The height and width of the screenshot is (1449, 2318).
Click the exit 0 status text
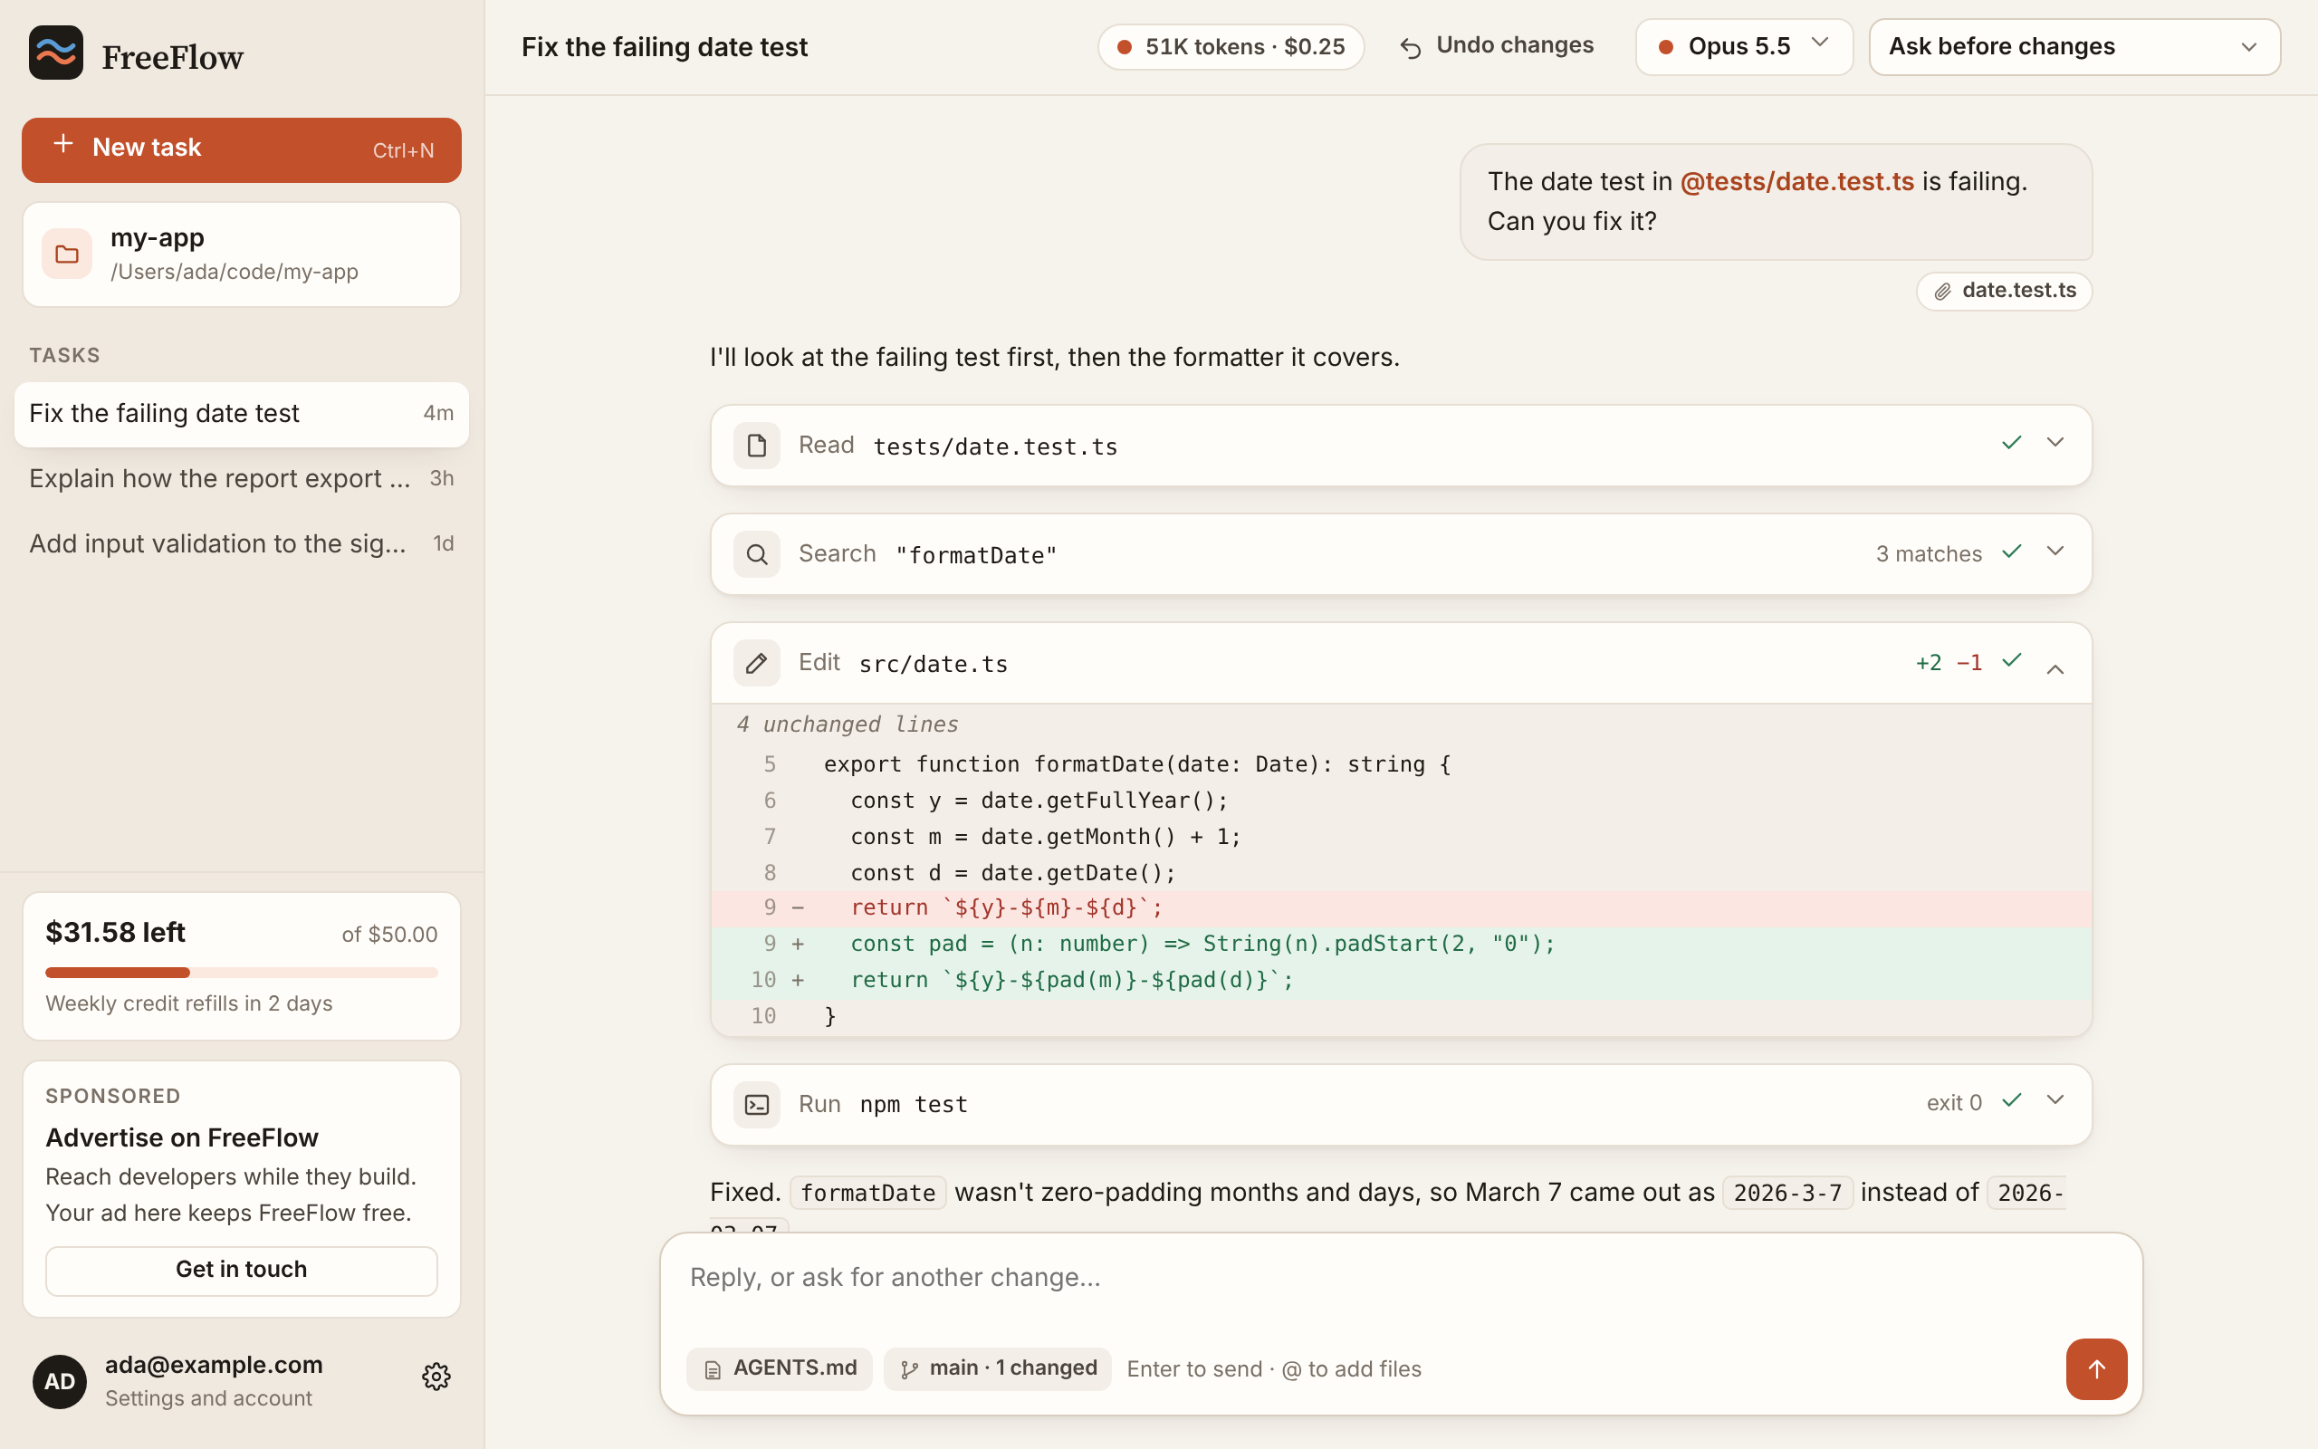click(x=1954, y=1103)
